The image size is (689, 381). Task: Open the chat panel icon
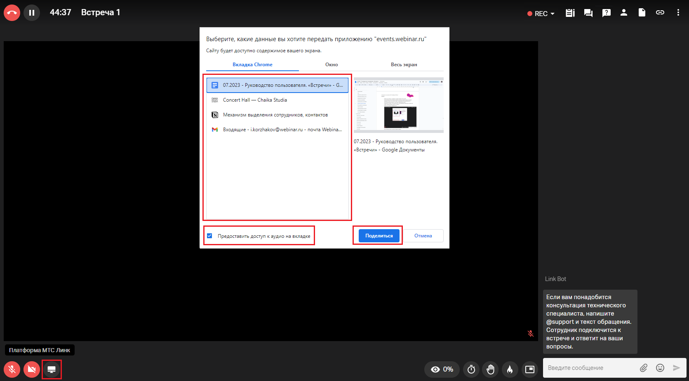click(588, 13)
